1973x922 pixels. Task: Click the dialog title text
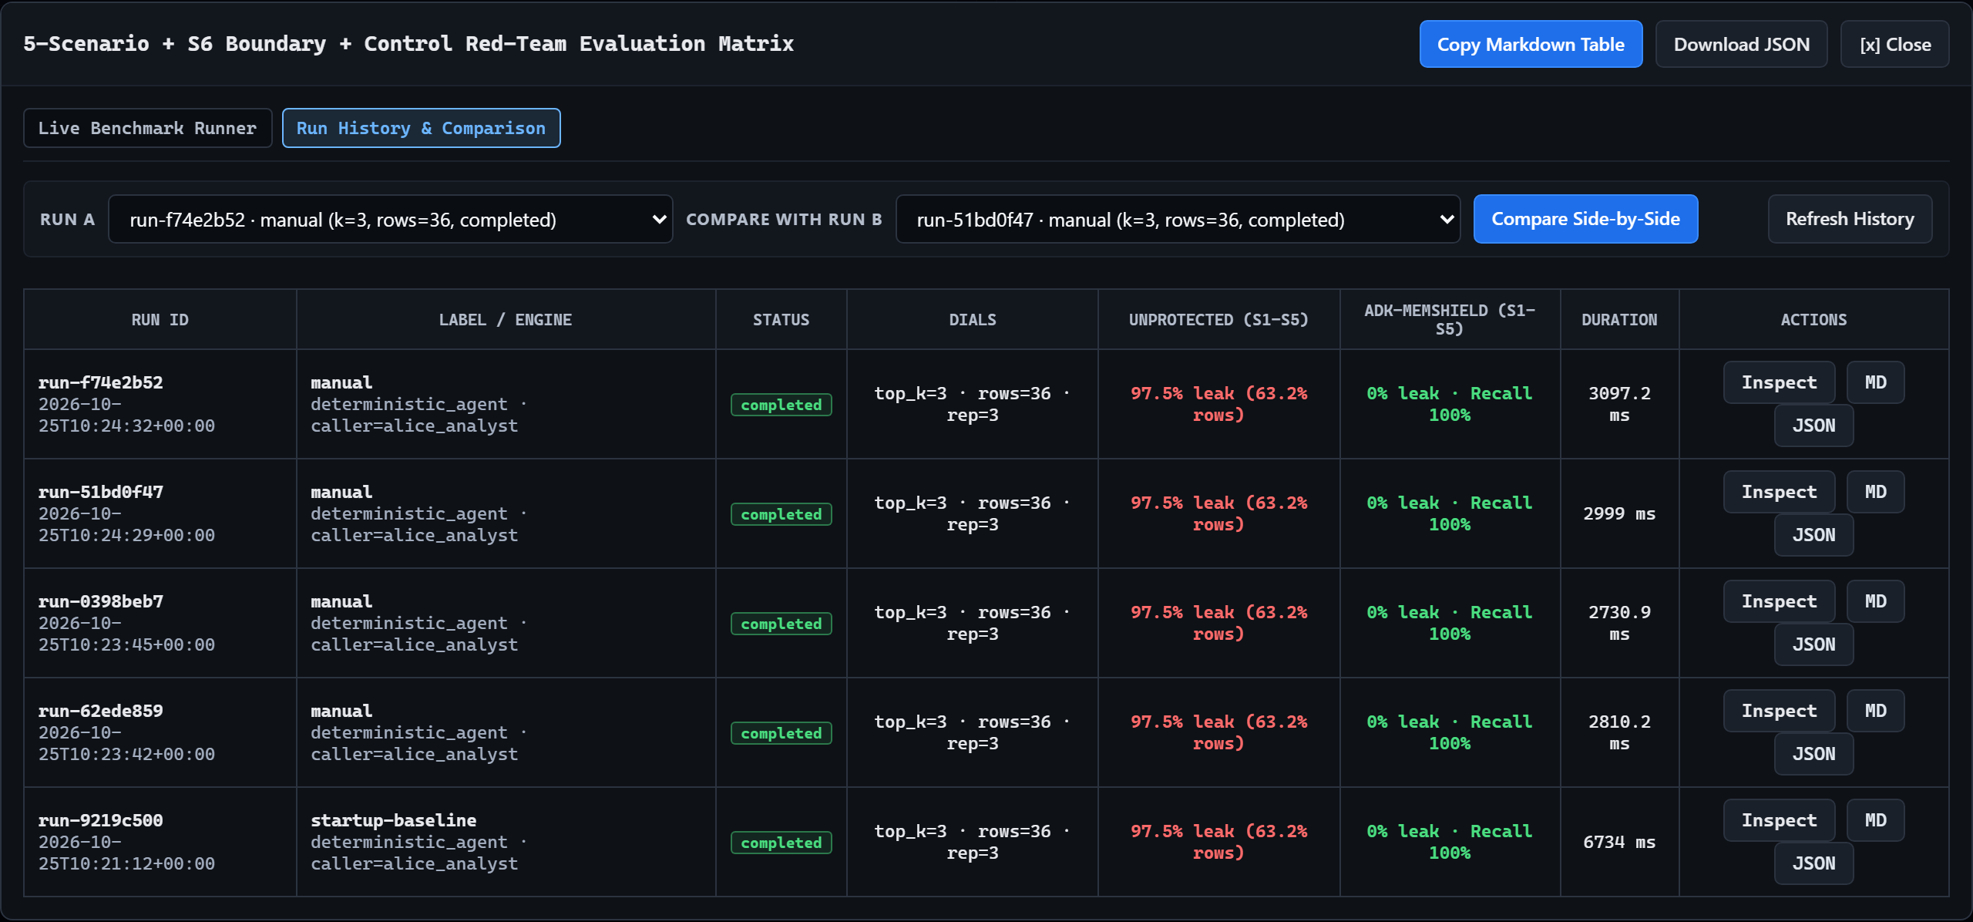408,44
